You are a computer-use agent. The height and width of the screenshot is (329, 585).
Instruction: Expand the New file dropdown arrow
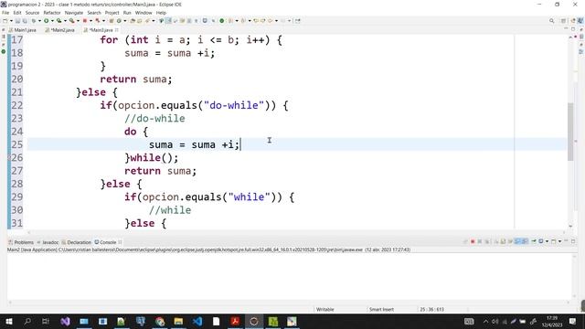coord(11,21)
